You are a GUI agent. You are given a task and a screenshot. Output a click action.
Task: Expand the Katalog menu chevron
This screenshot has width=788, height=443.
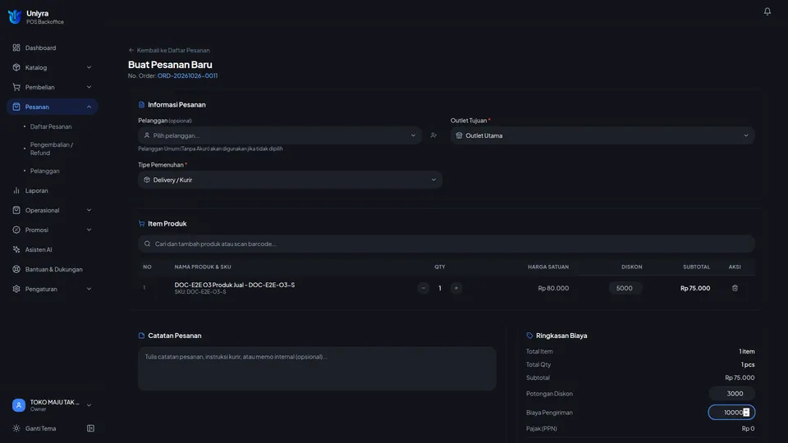click(89, 67)
